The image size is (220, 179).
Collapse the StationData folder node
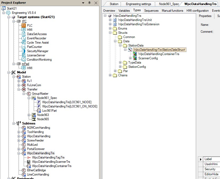(120, 45)
